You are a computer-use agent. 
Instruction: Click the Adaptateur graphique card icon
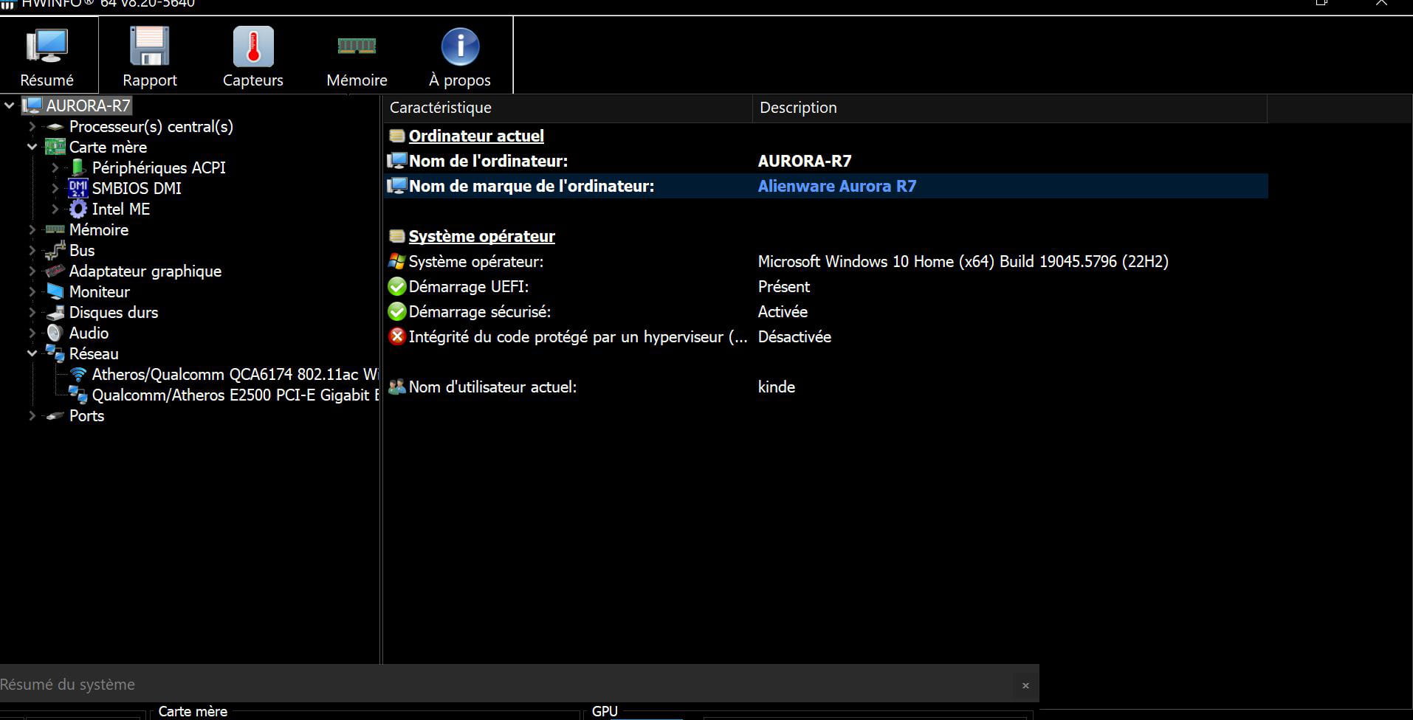tap(55, 271)
